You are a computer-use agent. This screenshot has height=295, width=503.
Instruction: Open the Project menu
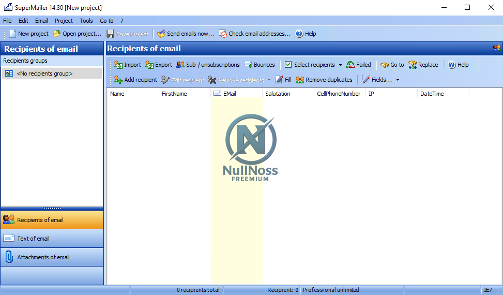64,21
